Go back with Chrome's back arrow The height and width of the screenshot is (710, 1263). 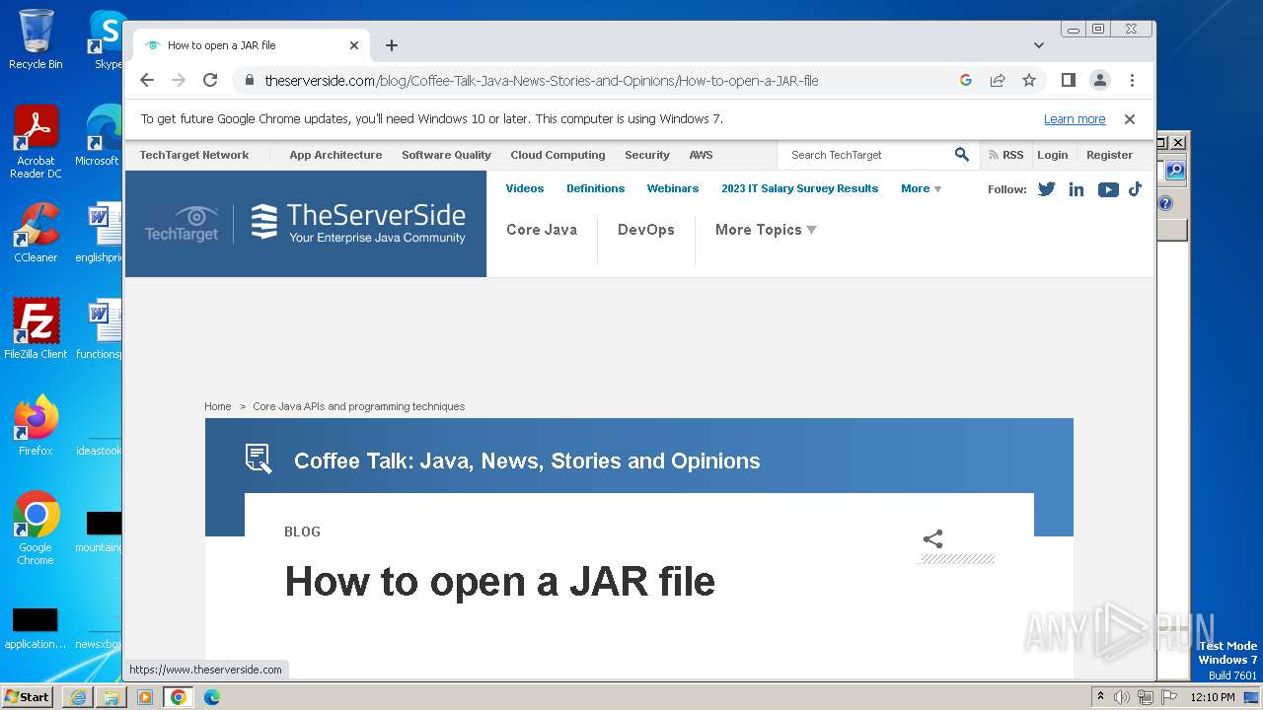tap(147, 81)
